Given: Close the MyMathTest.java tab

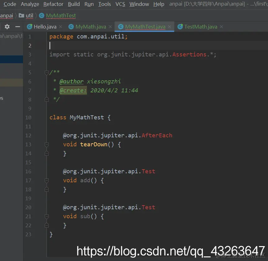Looking at the screenshot, I should click(x=170, y=27).
